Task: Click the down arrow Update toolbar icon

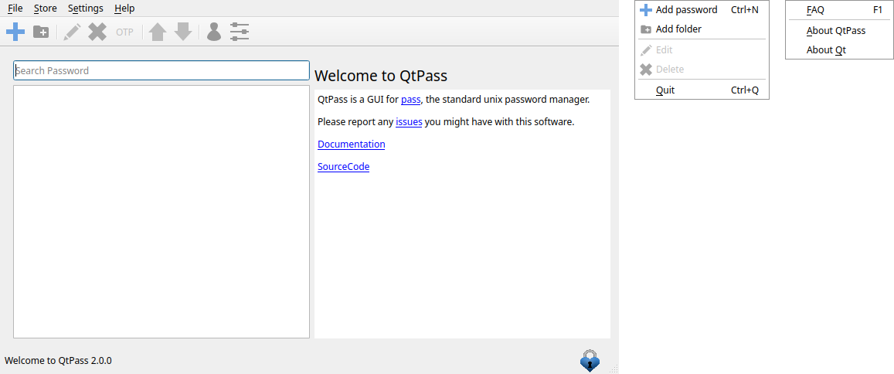Action: point(182,32)
